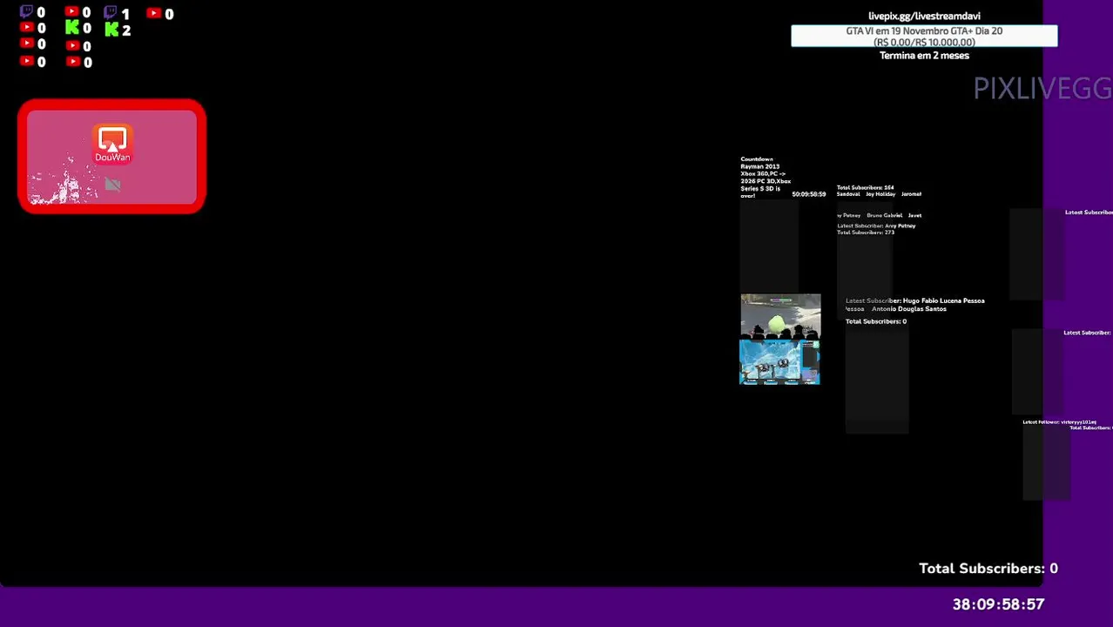Click the 50:09:58:59 countdown timer
The image size is (1113, 627).
click(809, 194)
